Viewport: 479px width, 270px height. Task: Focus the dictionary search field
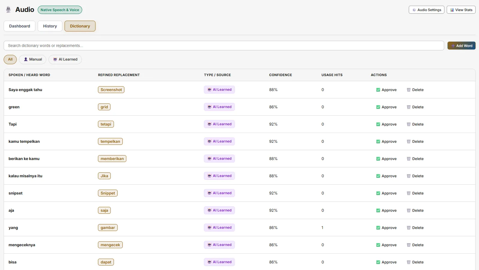[224, 46]
